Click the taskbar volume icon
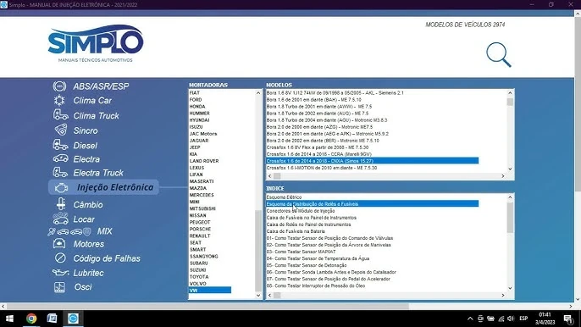The image size is (581, 327). (511, 319)
